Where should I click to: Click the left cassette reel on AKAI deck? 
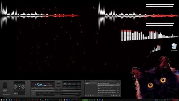(16, 86)
